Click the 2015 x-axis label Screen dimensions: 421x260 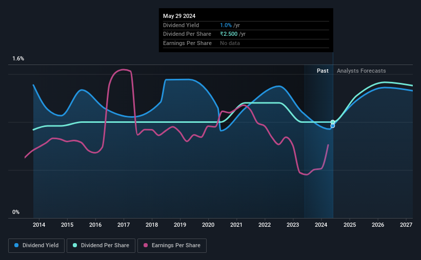click(x=67, y=225)
